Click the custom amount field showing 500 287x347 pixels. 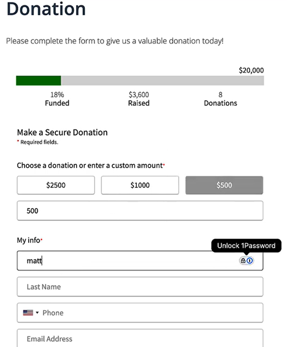click(x=140, y=211)
